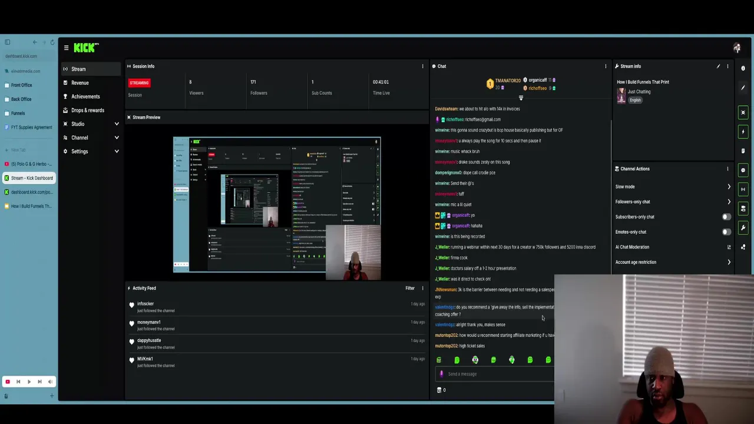Open Account age restriction chevron
The height and width of the screenshot is (424, 754).
729,262
